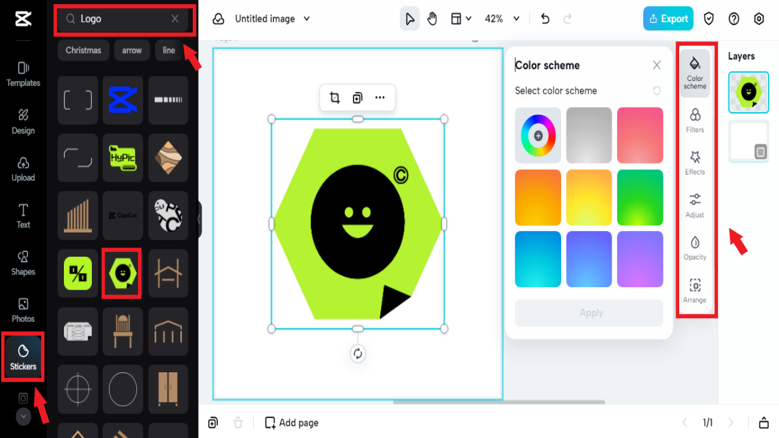The width and height of the screenshot is (779, 438).
Task: Open the Effects panel
Action: (x=694, y=163)
